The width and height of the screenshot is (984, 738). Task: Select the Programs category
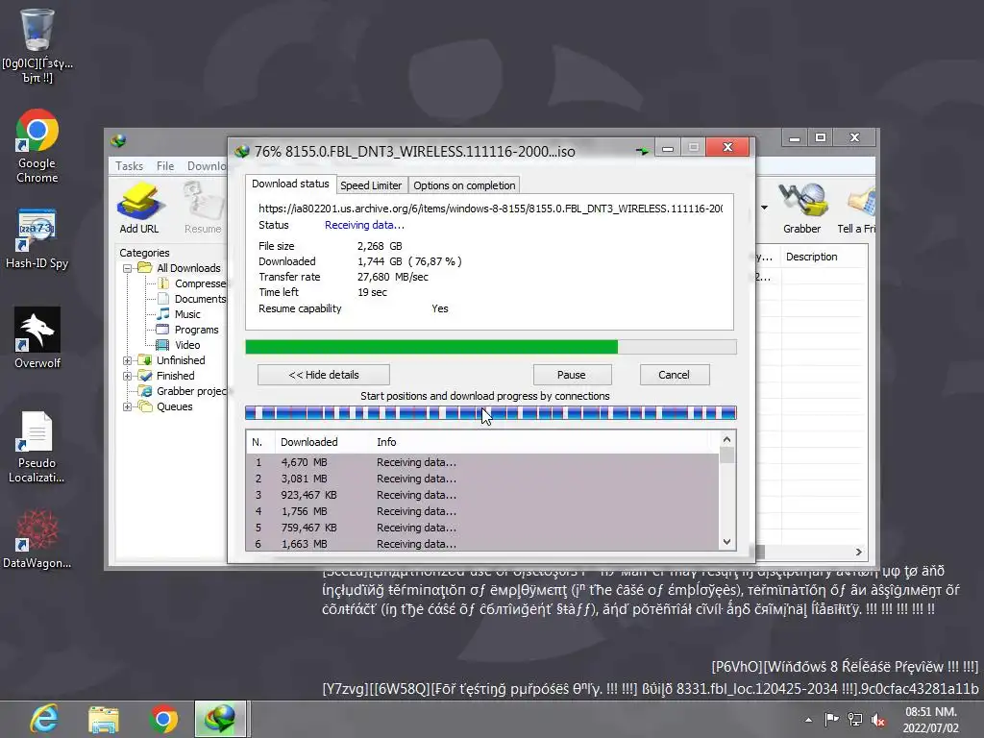click(189, 330)
